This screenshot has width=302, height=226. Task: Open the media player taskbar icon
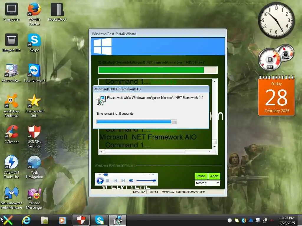pos(62,220)
